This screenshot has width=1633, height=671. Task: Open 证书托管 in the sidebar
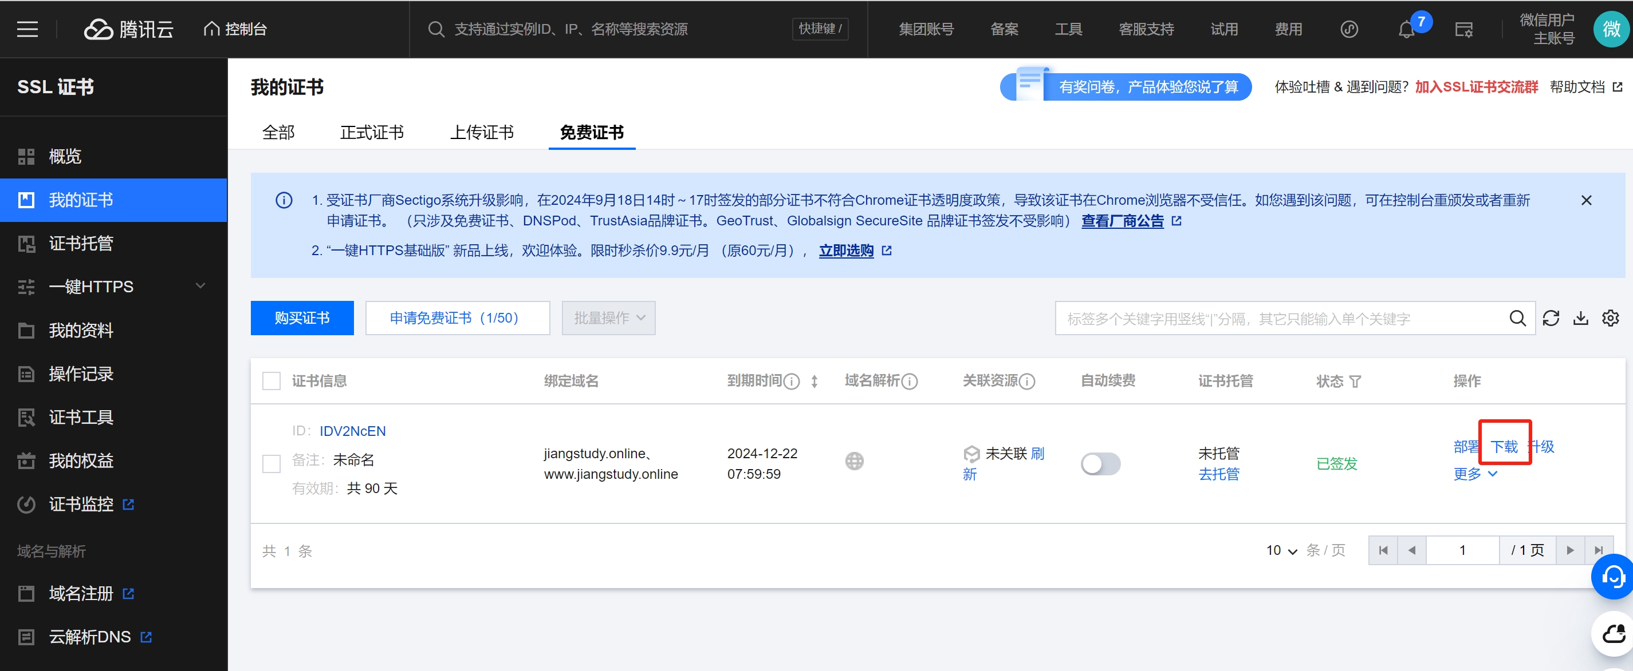pos(114,244)
